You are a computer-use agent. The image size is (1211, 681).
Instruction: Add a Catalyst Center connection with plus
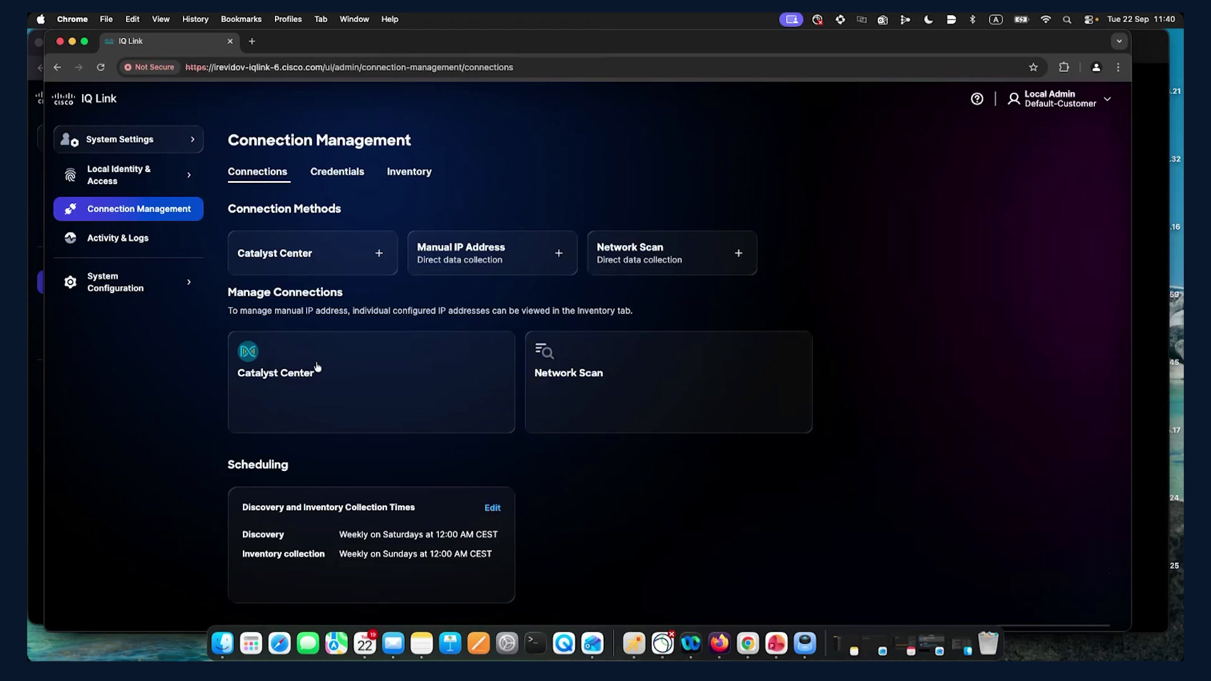(x=379, y=253)
